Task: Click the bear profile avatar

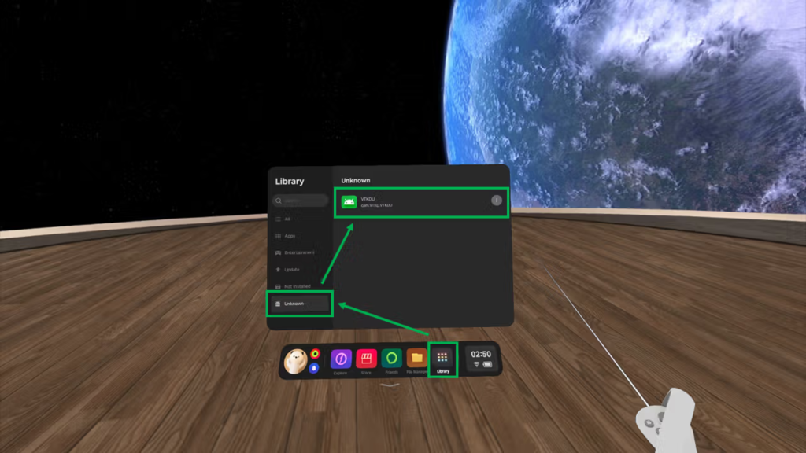Action: (296, 361)
